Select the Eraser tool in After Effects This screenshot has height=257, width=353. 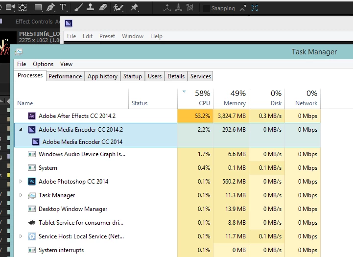(103, 8)
